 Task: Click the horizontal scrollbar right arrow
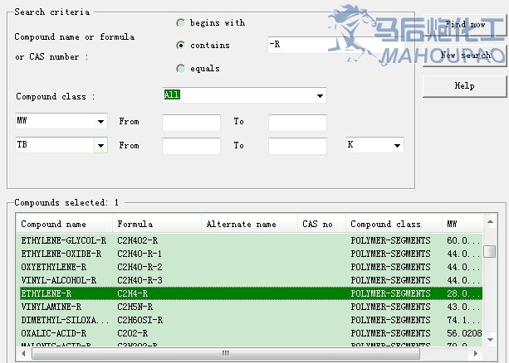click(476, 353)
